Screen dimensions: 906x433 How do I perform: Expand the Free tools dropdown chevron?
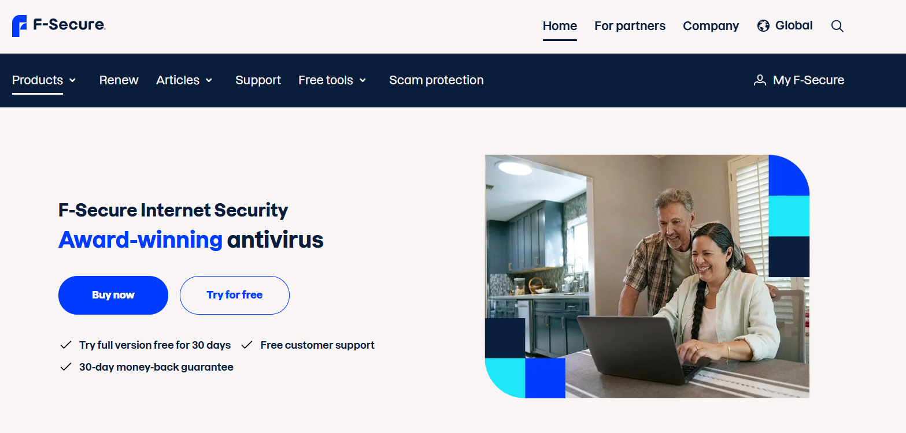363,80
